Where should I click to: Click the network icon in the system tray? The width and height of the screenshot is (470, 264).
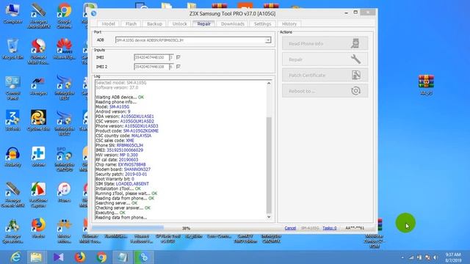411,257
